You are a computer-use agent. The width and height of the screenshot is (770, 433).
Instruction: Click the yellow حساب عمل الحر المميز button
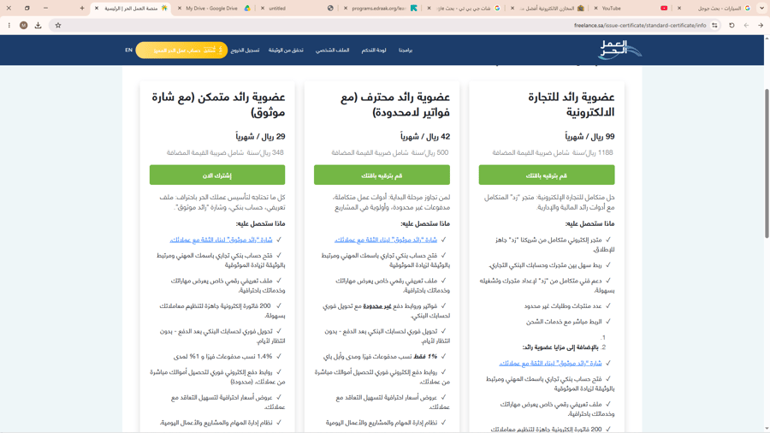pos(181,50)
